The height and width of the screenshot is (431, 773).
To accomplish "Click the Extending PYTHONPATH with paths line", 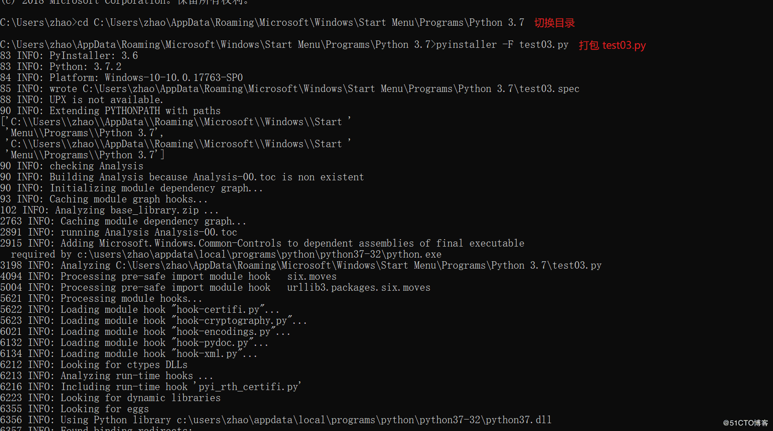I will pos(135,111).
